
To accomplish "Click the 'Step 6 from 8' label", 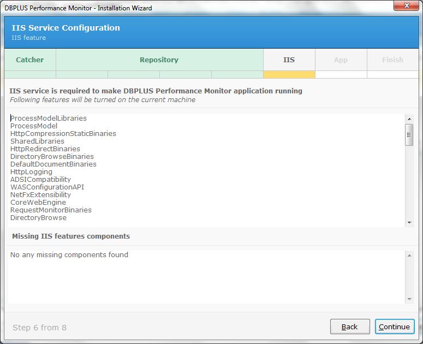I will (x=39, y=328).
